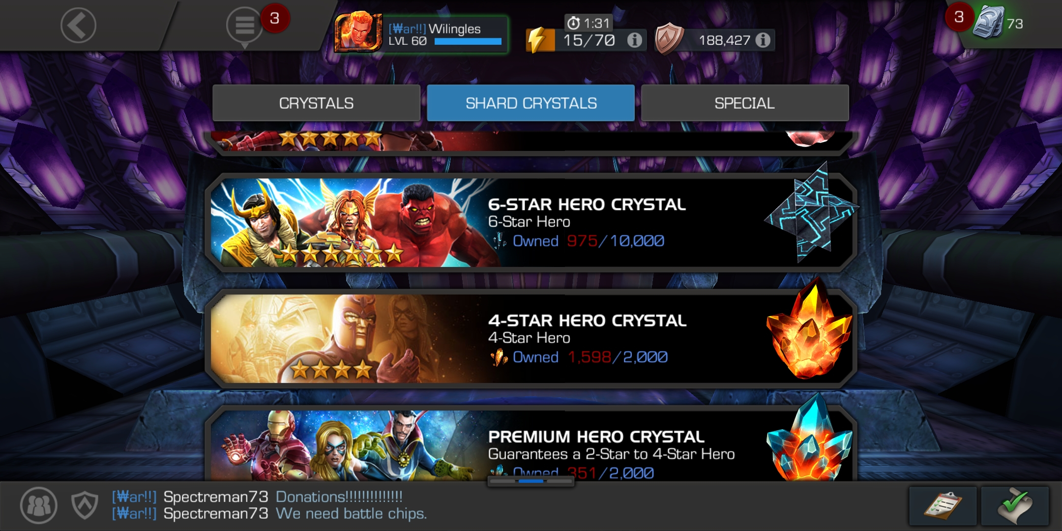Show energy info next to 15/70
The height and width of the screenshot is (531, 1062).
pyautogui.click(x=635, y=40)
